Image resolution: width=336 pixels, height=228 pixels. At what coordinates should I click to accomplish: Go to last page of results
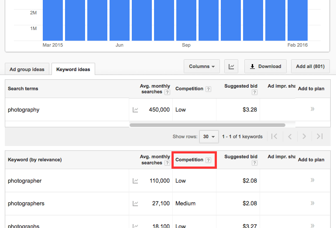(319, 136)
